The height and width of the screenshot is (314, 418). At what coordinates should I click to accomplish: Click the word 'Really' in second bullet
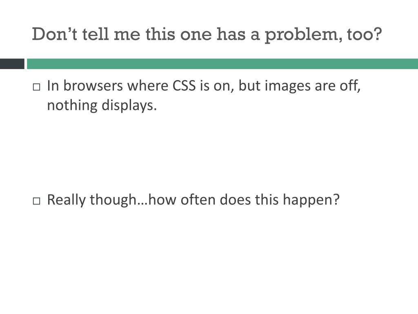[66, 200]
